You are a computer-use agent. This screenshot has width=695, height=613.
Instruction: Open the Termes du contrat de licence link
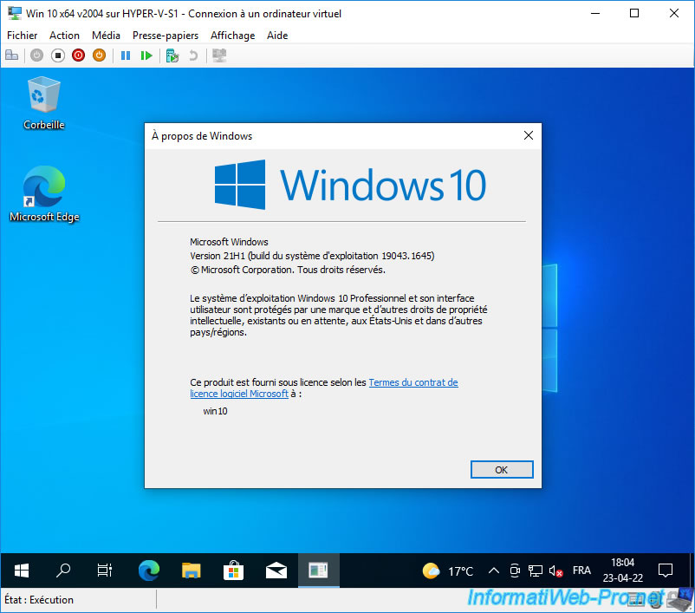point(413,382)
